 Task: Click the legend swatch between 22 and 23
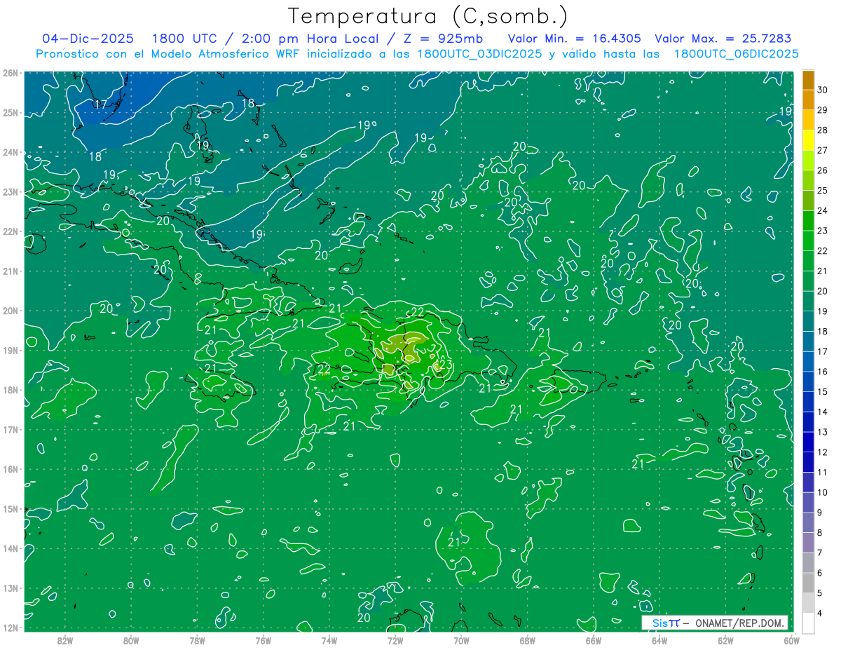[808, 241]
